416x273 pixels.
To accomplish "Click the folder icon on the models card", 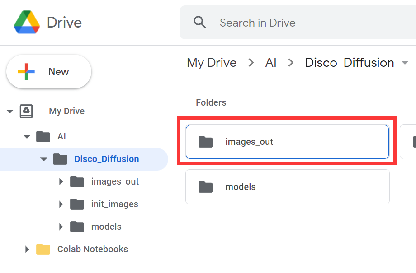I will (206, 187).
